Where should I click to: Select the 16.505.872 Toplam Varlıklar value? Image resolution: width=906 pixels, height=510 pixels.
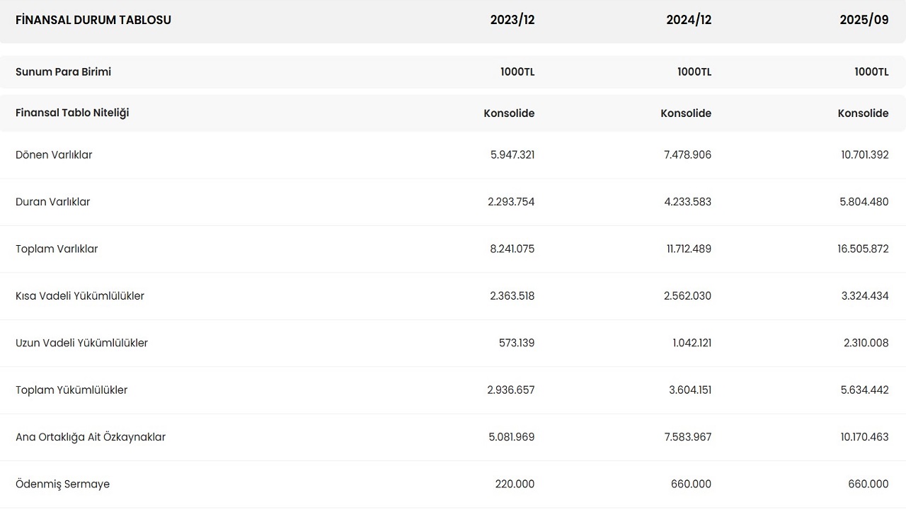864,249
